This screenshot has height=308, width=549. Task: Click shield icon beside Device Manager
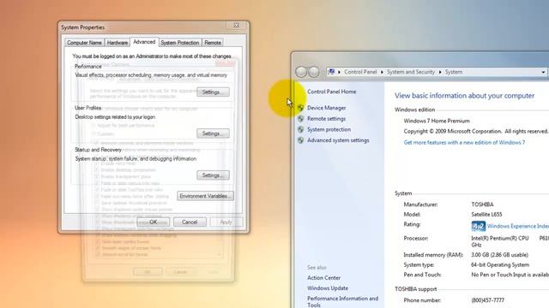(301, 109)
